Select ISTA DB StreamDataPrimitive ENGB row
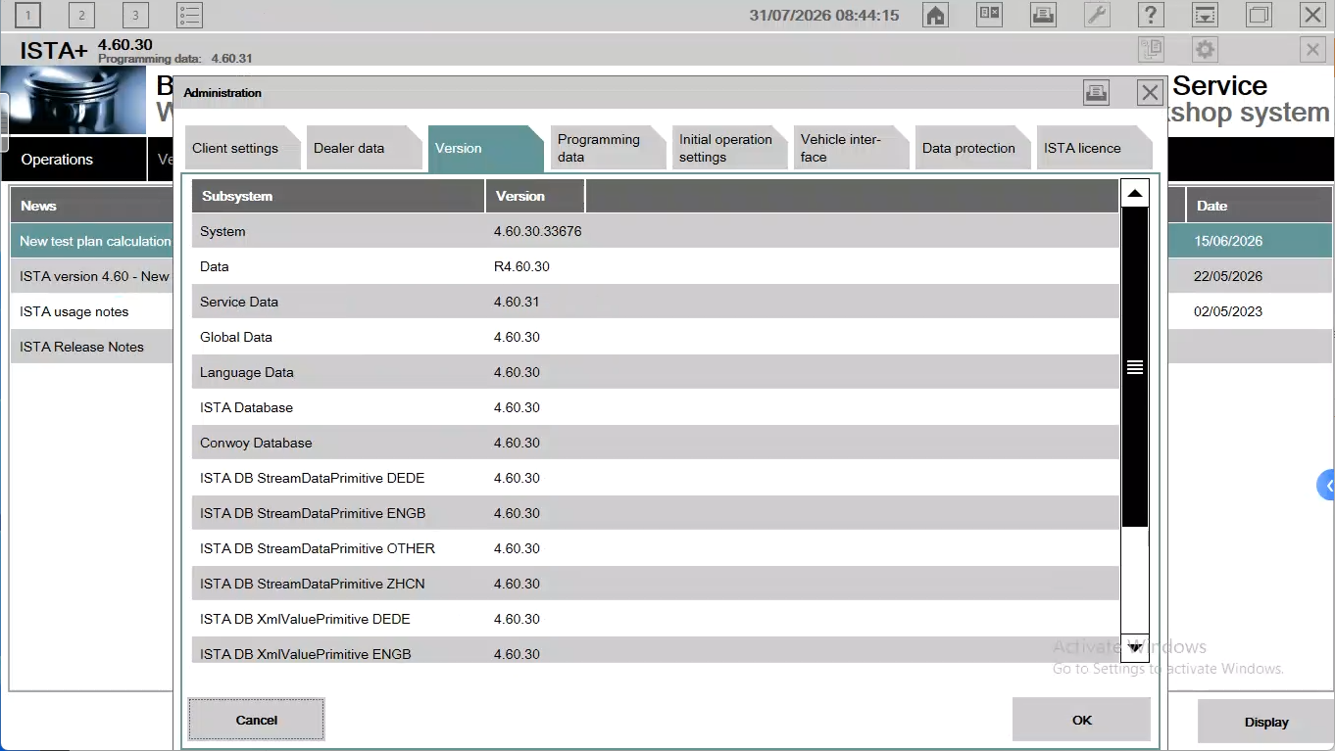1335x751 pixels. point(656,513)
